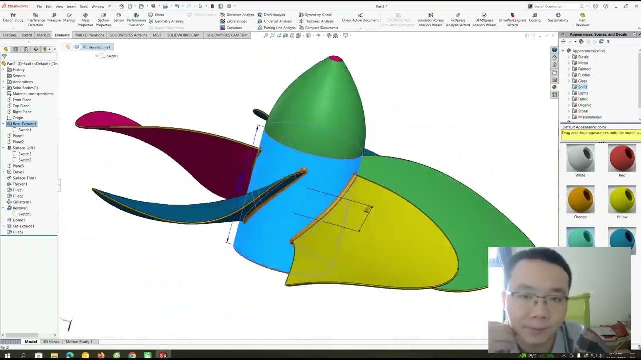Expand the Plastic appearances folder
The image size is (641, 360).
coord(570,57)
